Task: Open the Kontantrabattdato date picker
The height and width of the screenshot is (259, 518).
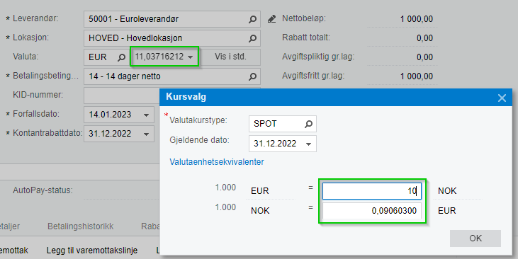Action: 146,134
